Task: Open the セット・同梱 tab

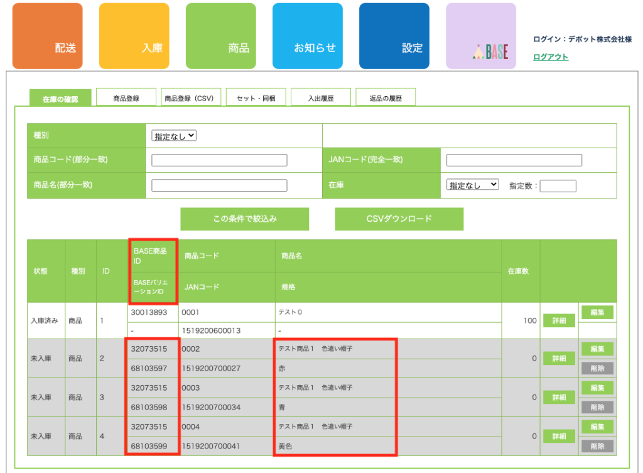Action: click(256, 98)
